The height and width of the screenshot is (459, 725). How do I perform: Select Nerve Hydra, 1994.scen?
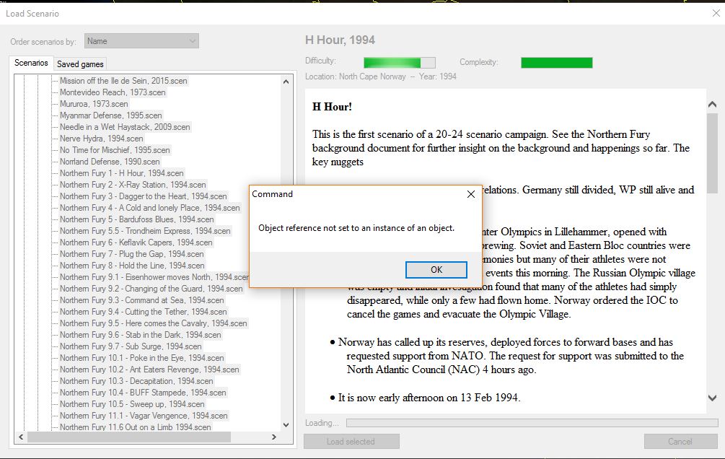click(x=101, y=139)
